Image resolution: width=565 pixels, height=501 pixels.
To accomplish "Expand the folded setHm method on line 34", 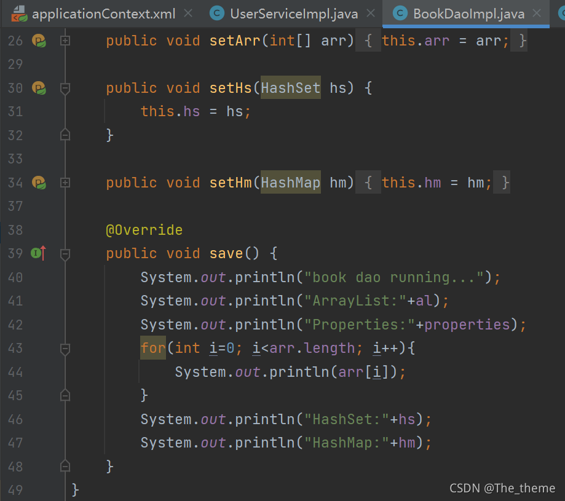I will click(65, 183).
